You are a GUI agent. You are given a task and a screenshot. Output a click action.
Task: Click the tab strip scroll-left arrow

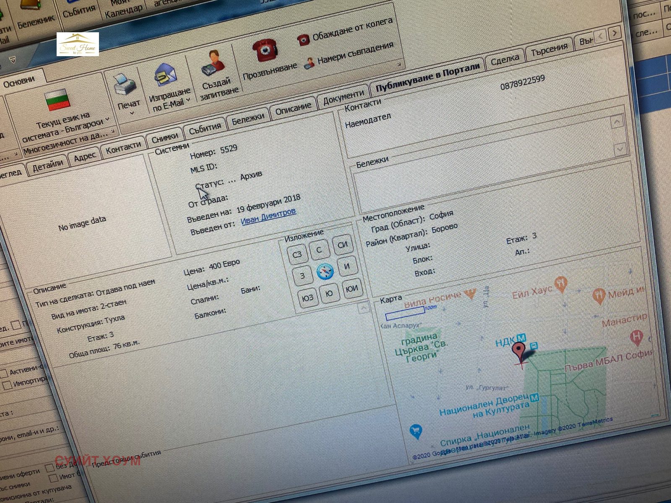point(601,36)
